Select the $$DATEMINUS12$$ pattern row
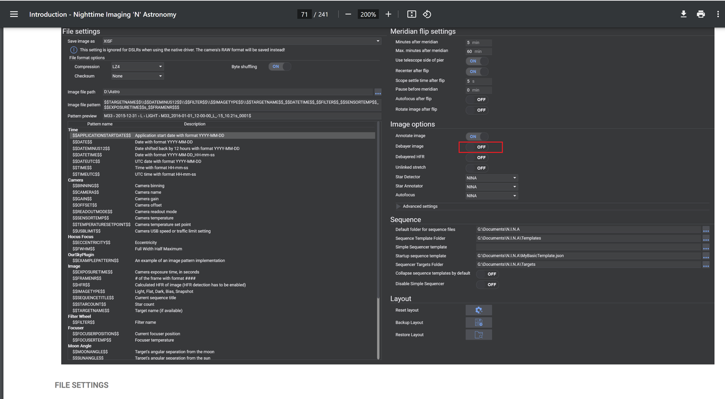The width and height of the screenshot is (725, 399). click(x=221, y=148)
